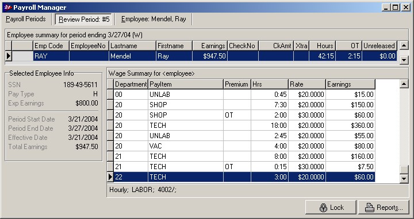414x219 pixels.
Task: Click Lastname column header
Action: coord(132,46)
